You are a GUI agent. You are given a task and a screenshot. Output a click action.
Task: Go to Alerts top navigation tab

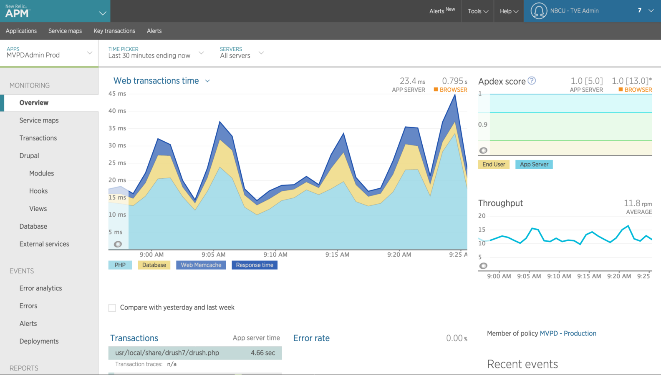tap(154, 31)
